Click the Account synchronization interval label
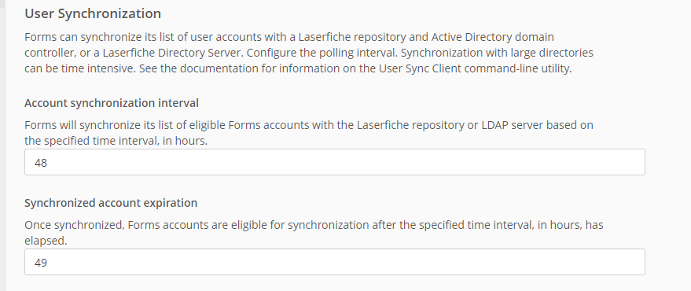 112,103
